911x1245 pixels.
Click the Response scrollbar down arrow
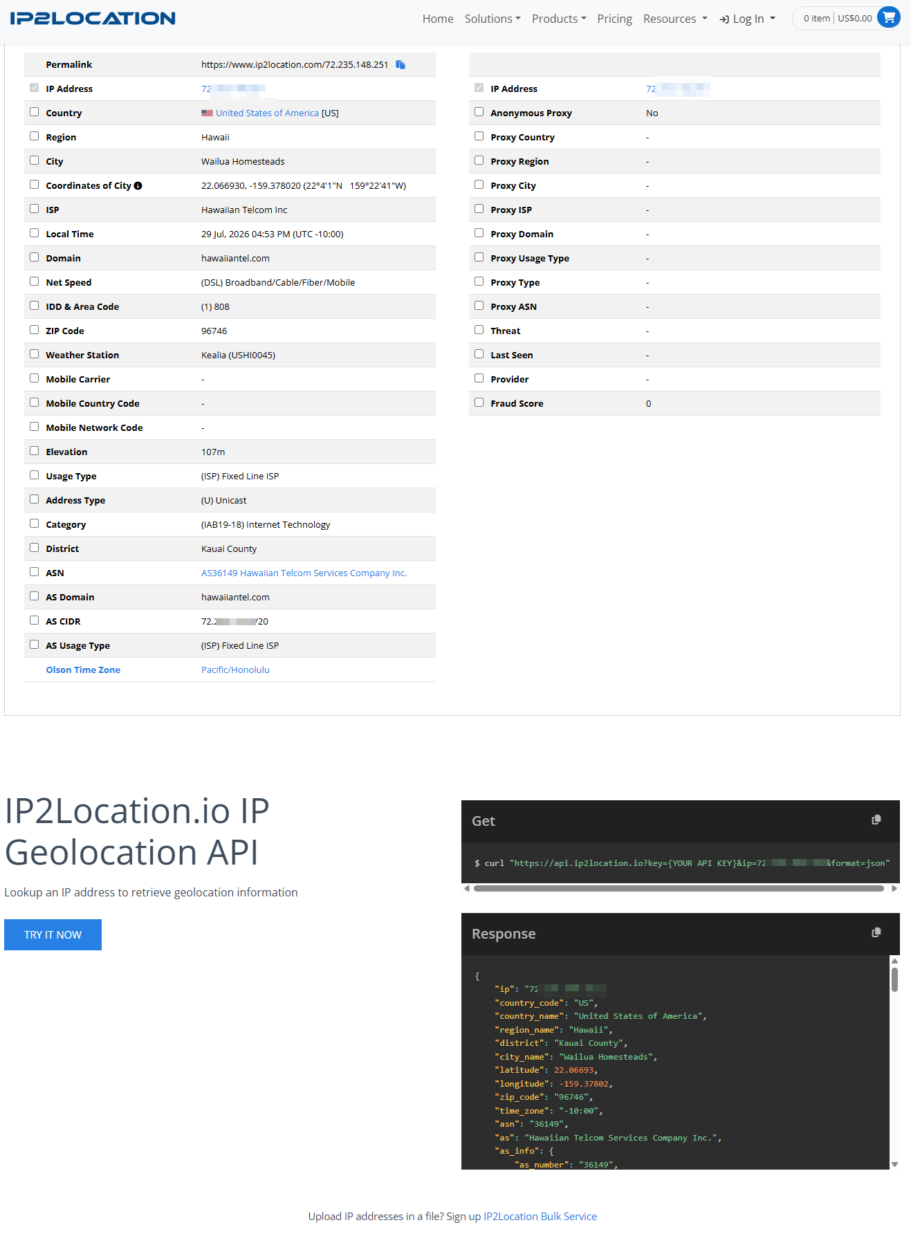pyautogui.click(x=894, y=1164)
